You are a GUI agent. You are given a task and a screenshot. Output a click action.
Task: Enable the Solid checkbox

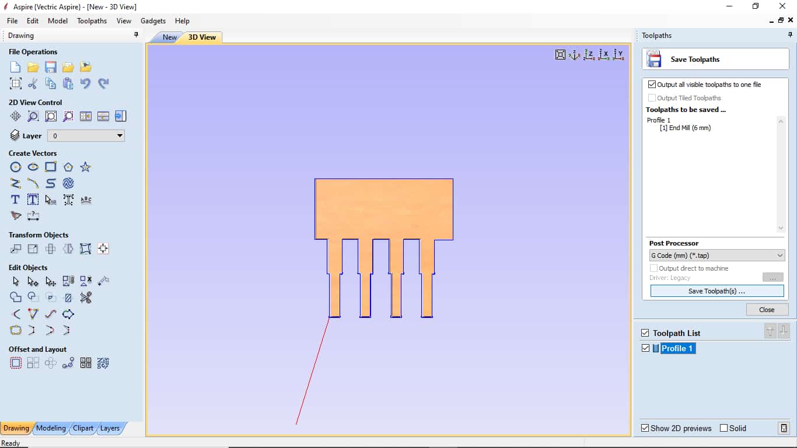(x=724, y=428)
